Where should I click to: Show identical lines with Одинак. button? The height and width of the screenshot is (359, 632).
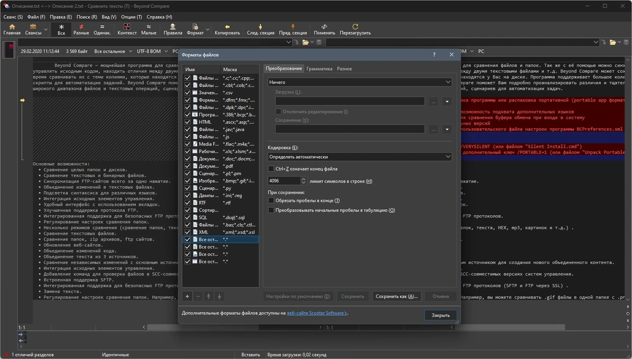(102, 29)
